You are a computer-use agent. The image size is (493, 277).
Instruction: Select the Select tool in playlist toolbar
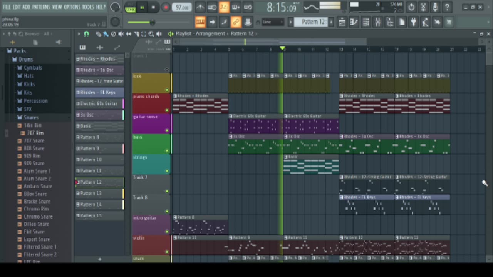point(143,34)
